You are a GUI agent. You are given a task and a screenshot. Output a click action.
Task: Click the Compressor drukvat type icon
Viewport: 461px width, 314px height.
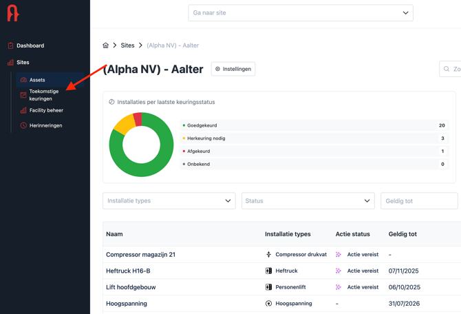pos(269,254)
